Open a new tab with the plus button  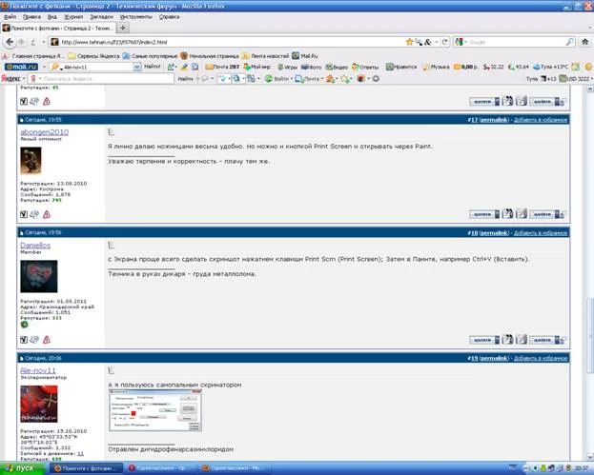123,28
